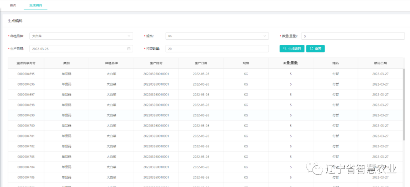Select serial number 0000004696 cell
The width and height of the screenshot is (410, 187).
coord(26,84)
